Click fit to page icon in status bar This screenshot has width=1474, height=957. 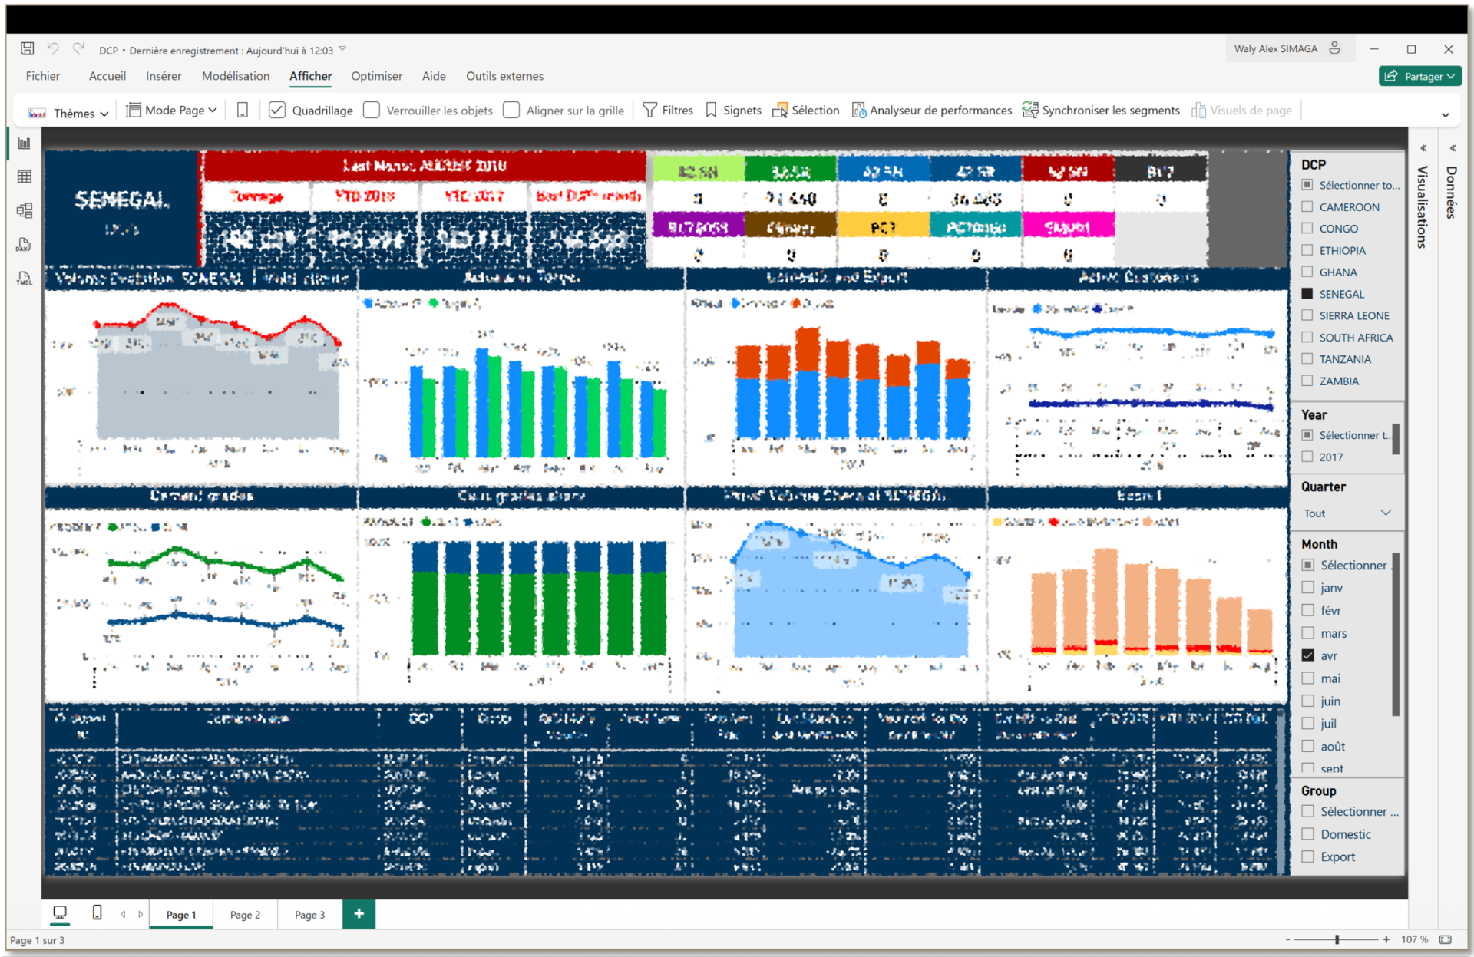click(x=1446, y=939)
